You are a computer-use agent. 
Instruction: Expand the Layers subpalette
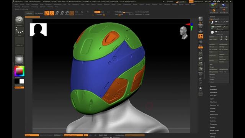pyautogui.click(x=212, y=99)
